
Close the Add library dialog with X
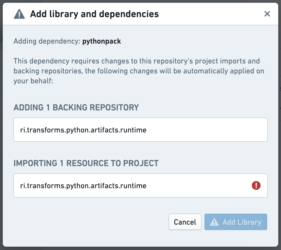tap(267, 14)
